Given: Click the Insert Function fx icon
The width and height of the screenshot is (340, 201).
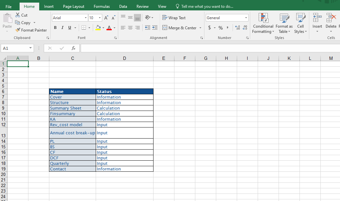Looking at the screenshot, I should click(x=73, y=48).
